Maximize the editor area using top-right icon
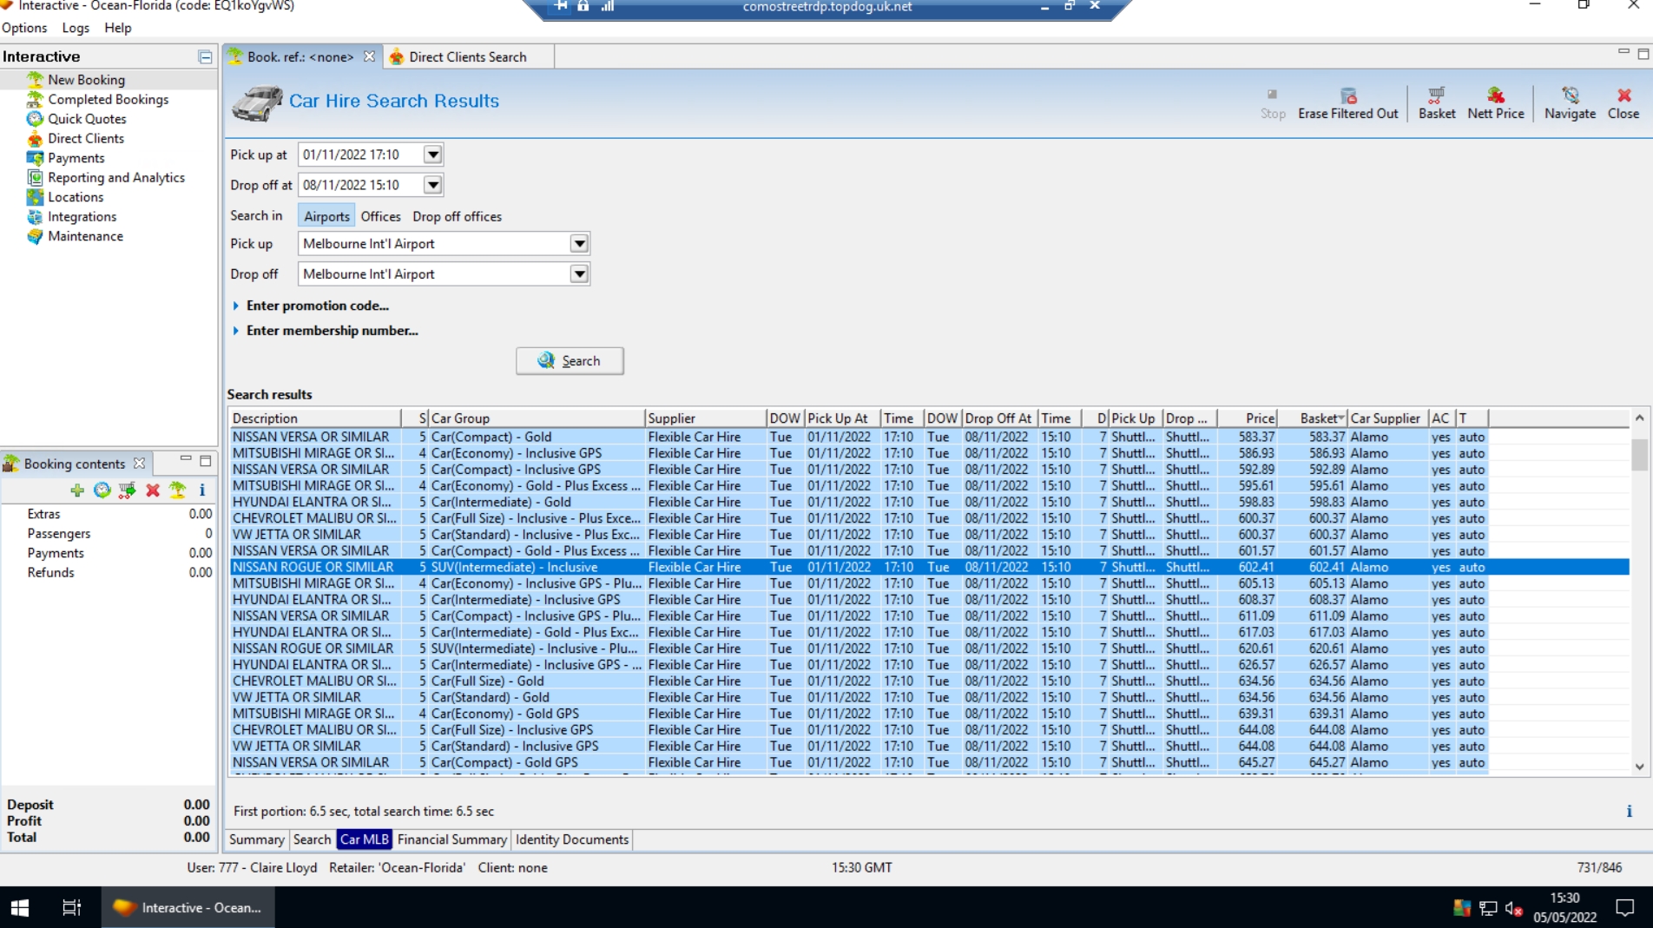The height and width of the screenshot is (928, 1653). (1643, 54)
